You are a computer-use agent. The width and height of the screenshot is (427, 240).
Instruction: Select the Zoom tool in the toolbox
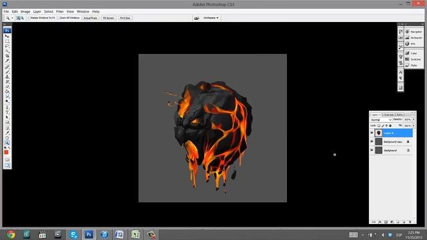click(x=7, y=143)
